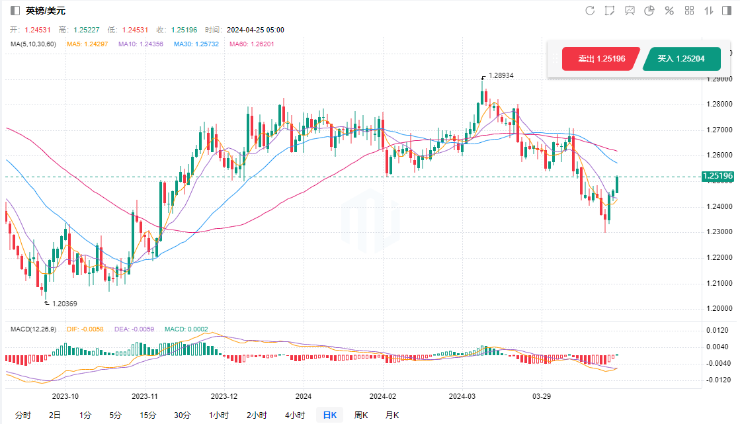Image resolution: width=740 pixels, height=424 pixels.
Task: Click the MA(5,10,30,60) indicator label
Action: coord(34,44)
